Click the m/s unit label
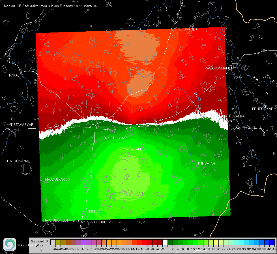Screen dimensions: 277x254 (39, 250)
